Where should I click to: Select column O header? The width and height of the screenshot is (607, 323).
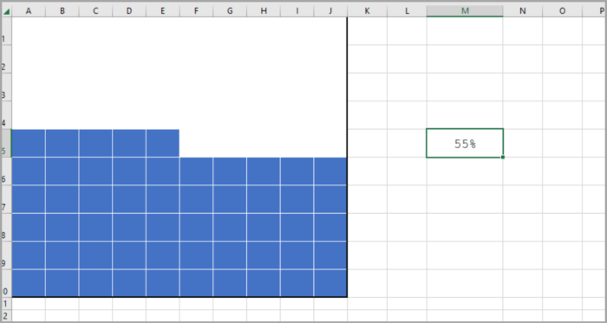click(x=562, y=11)
